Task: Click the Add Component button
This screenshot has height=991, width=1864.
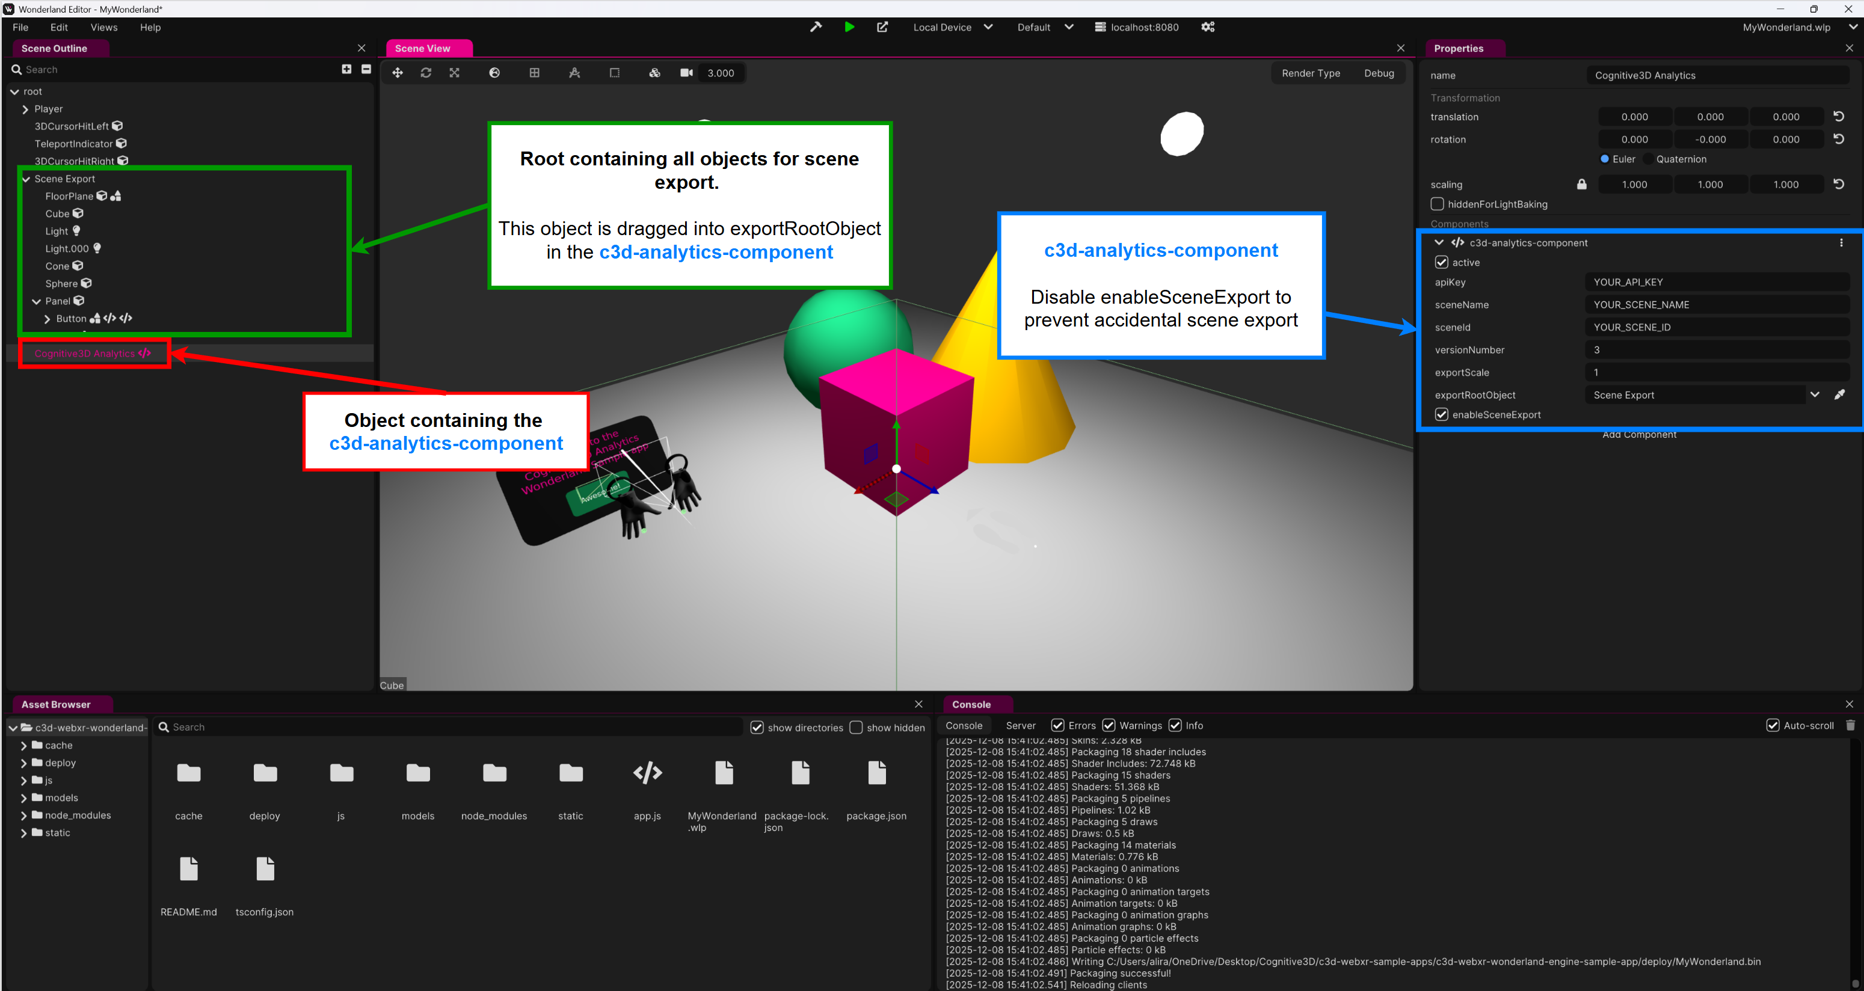Action: 1639,434
